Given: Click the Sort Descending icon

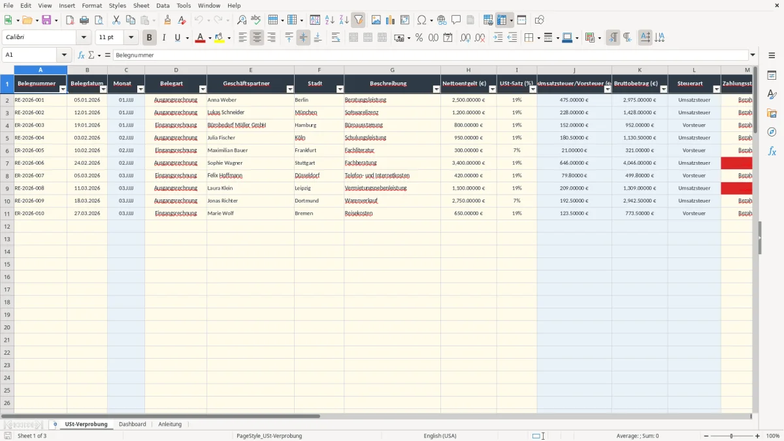Looking at the screenshot, I should coord(344,20).
